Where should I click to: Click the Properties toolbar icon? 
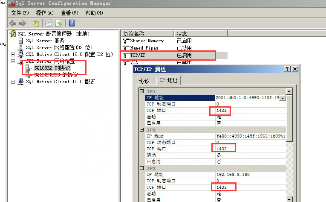pos(49,23)
